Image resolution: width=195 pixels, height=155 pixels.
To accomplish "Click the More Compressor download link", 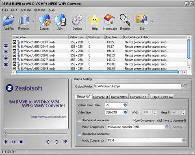I will [159, 120].
